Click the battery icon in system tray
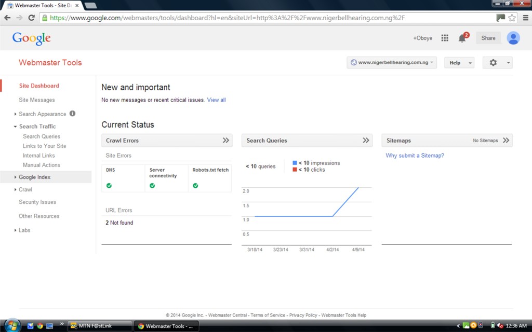532x332 pixels. [x=493, y=326]
